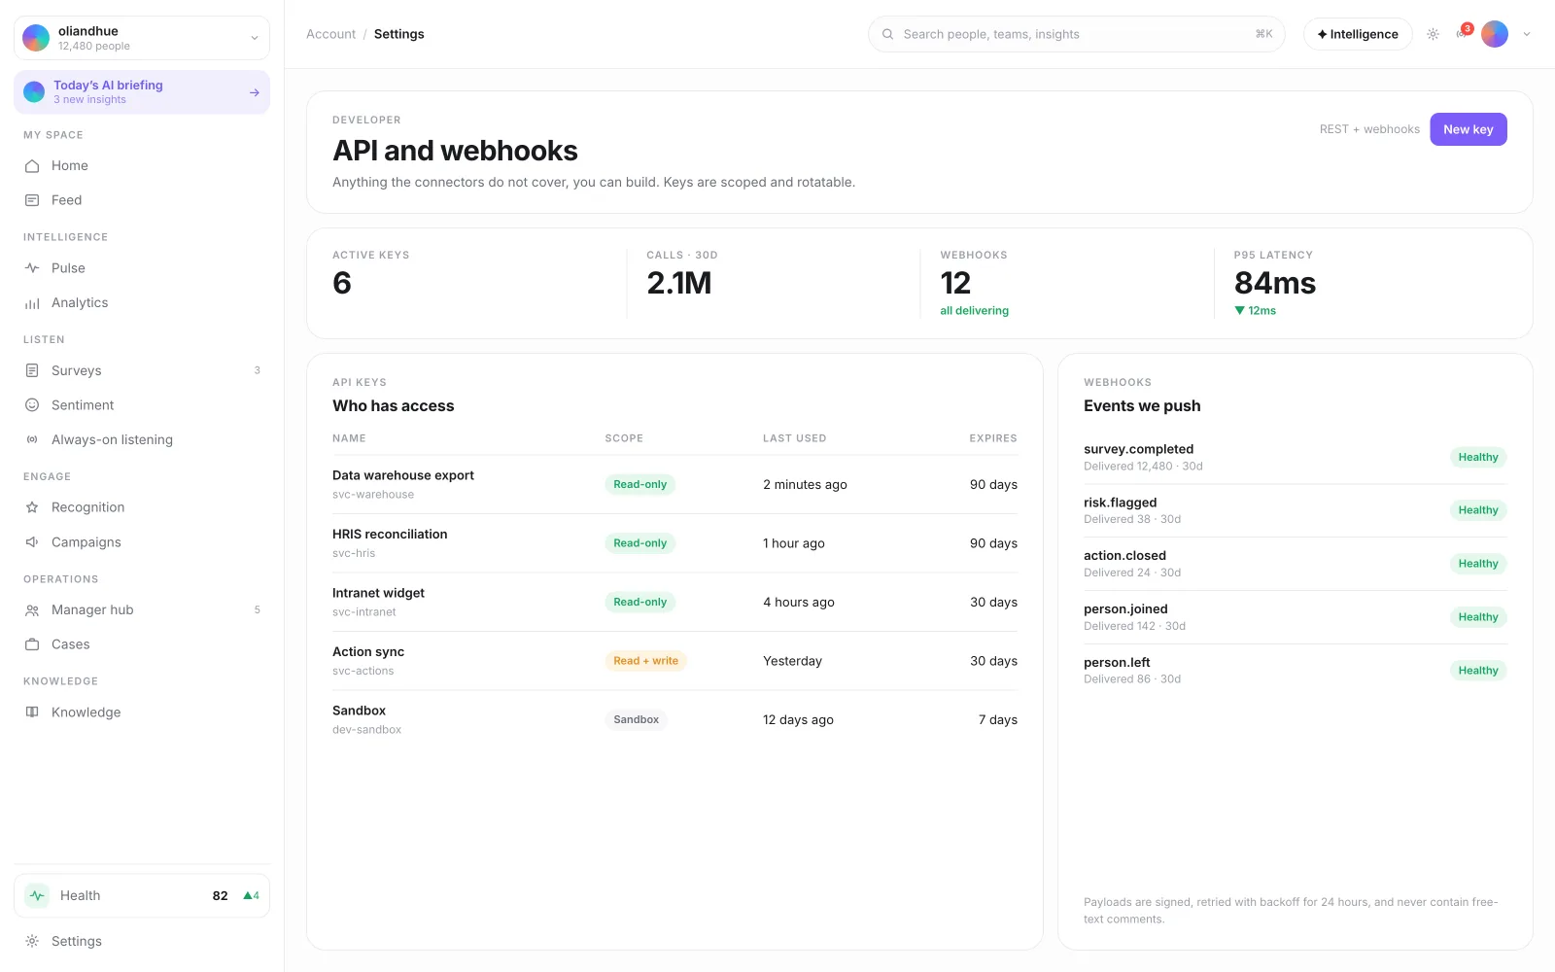Toggle the theme sun icon
The image size is (1555, 972).
click(x=1433, y=34)
